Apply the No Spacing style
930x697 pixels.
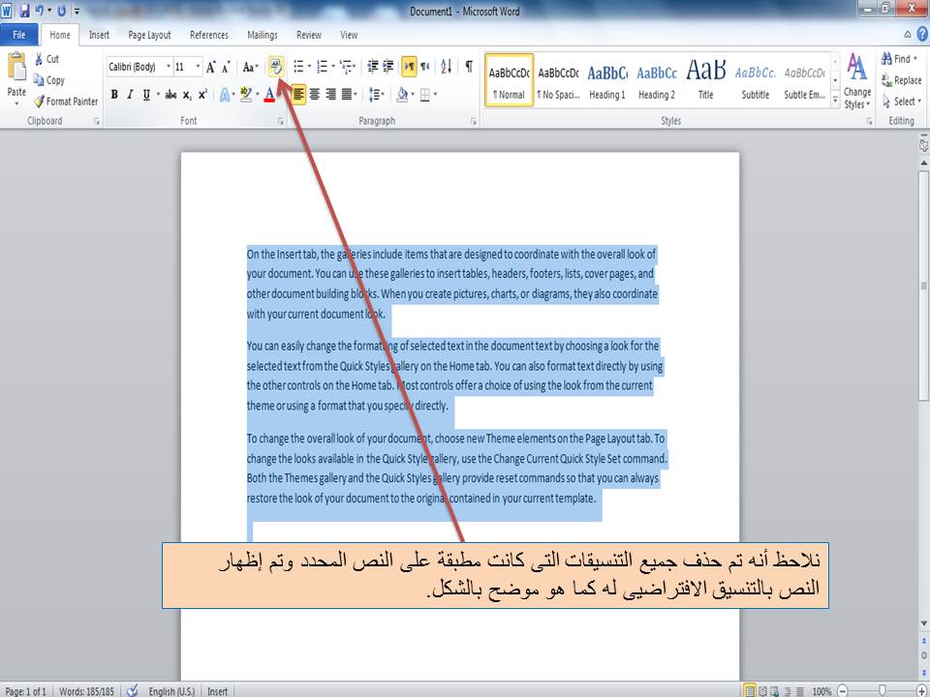tap(558, 80)
